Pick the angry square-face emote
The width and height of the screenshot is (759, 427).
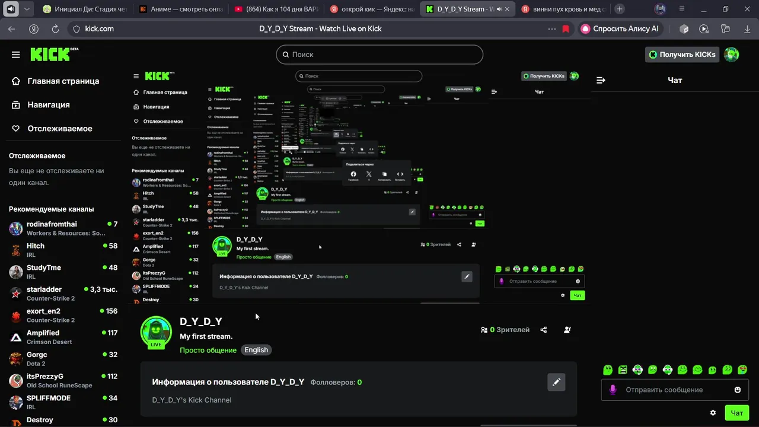point(623,370)
